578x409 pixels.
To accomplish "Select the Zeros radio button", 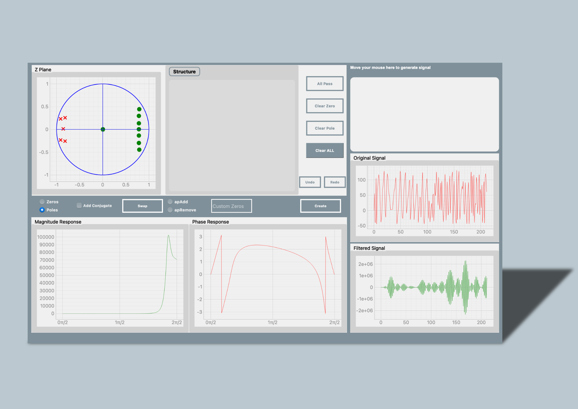I will tap(42, 202).
